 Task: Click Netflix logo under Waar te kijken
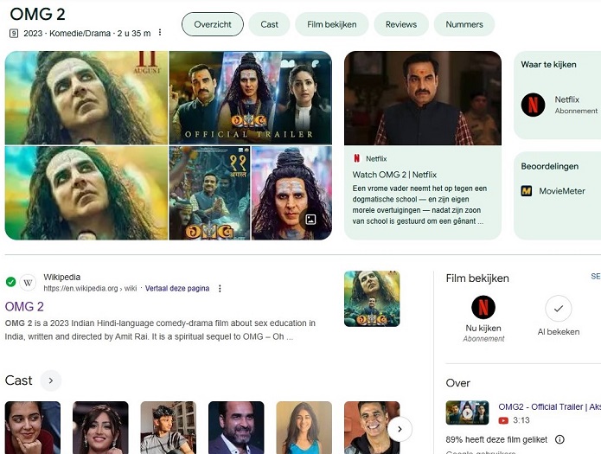[x=533, y=105]
